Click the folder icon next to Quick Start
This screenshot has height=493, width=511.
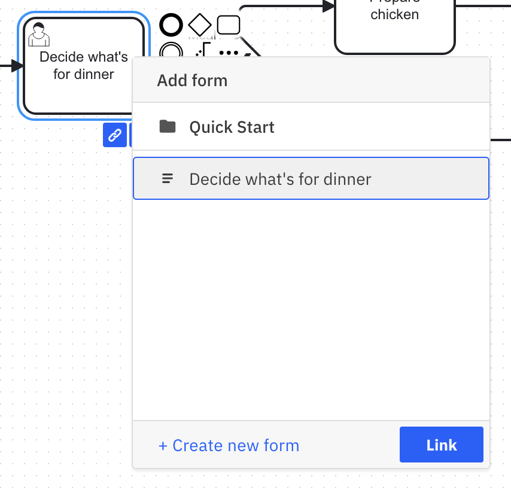[168, 126]
